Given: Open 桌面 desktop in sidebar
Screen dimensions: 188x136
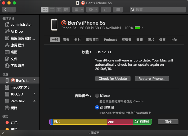Looking at the screenshot, I should [20, 52].
